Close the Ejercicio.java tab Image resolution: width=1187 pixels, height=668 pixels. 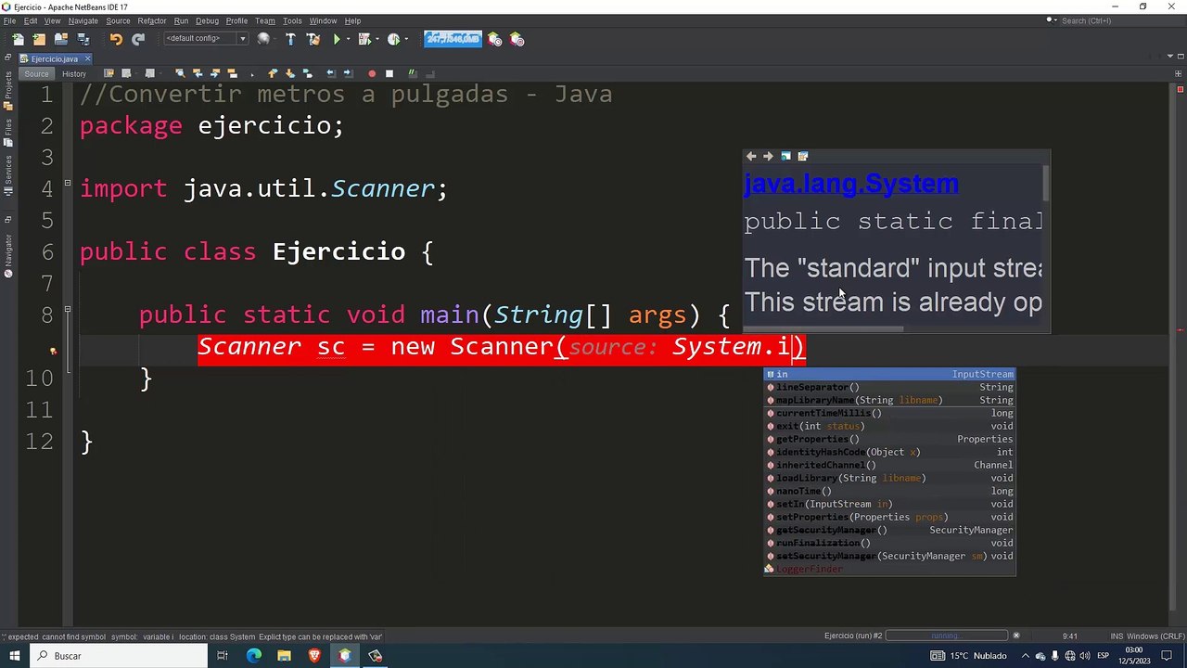[x=86, y=58]
